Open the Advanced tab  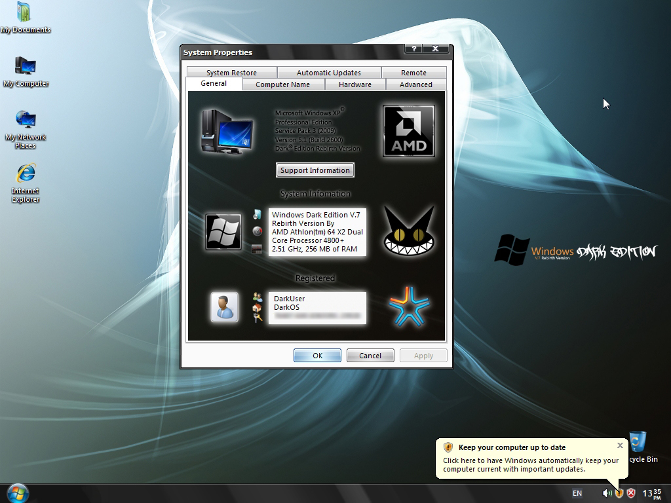416,84
